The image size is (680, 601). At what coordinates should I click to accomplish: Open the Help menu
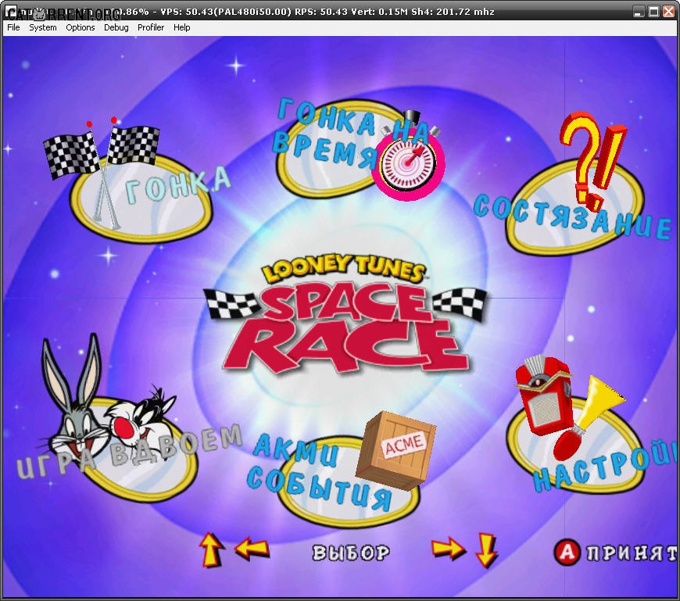click(181, 27)
